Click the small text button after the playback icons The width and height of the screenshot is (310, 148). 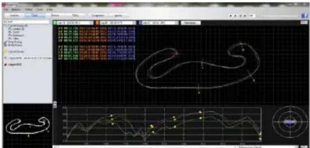click(251, 16)
